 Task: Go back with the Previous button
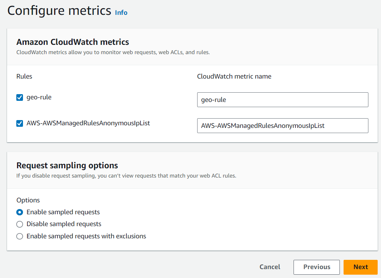pyautogui.click(x=317, y=267)
